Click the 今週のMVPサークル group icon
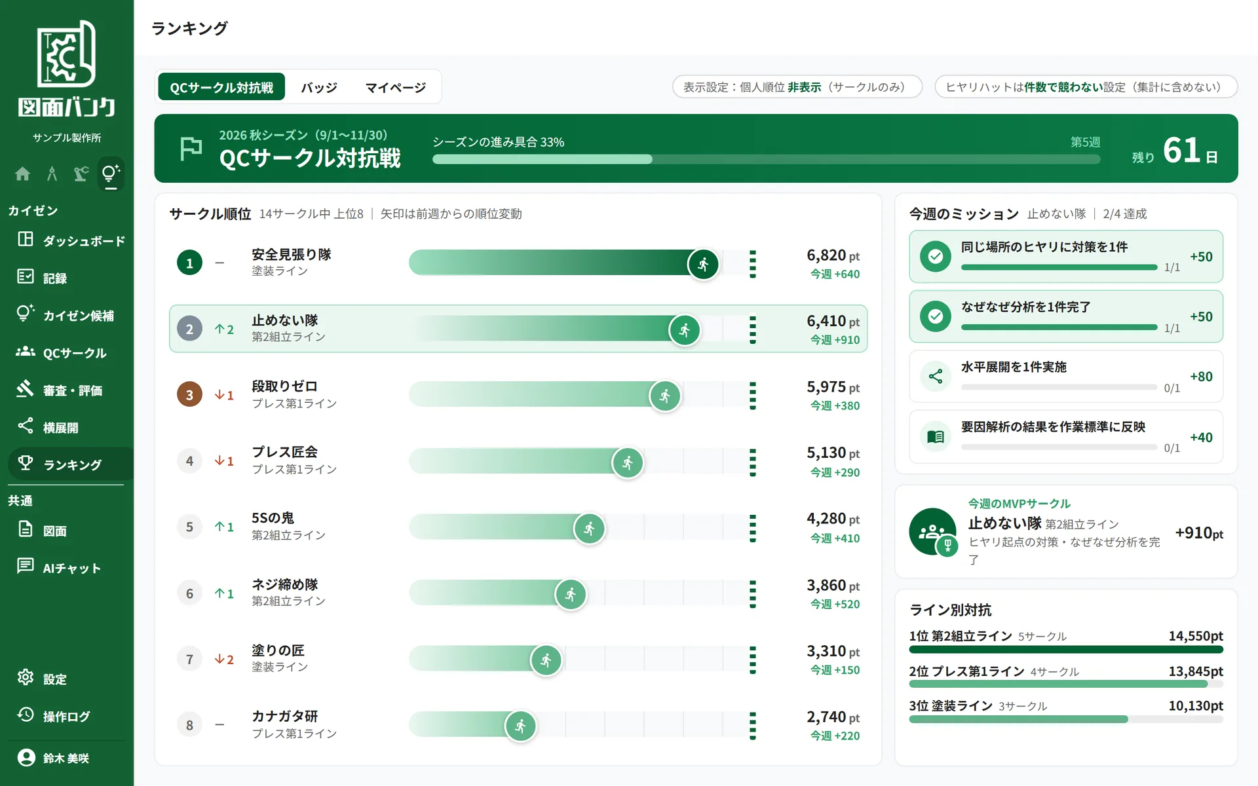Screen dimensions: 1258x786 [x=933, y=532]
